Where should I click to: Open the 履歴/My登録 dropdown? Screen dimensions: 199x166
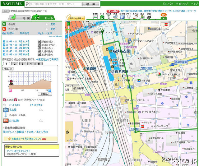point(76,18)
